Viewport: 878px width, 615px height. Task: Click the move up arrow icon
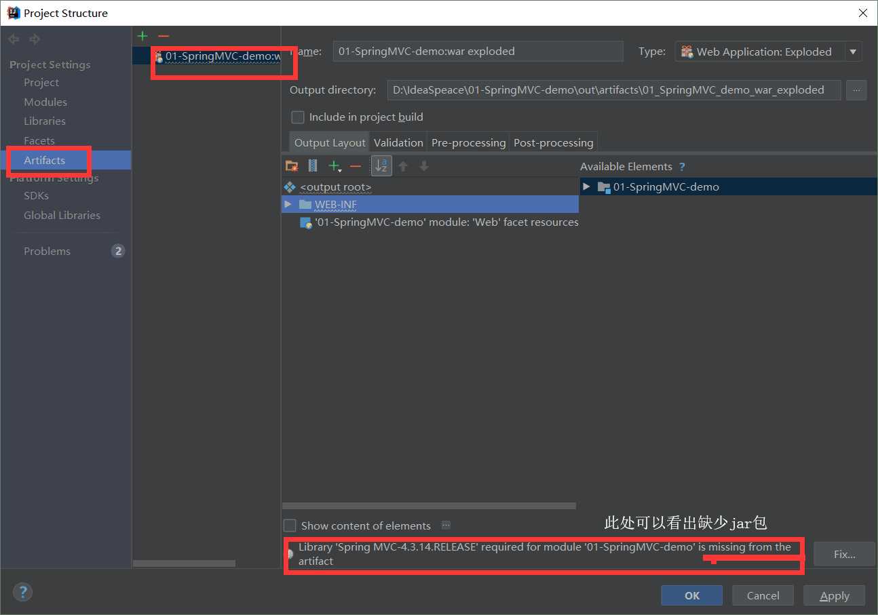[x=403, y=165]
